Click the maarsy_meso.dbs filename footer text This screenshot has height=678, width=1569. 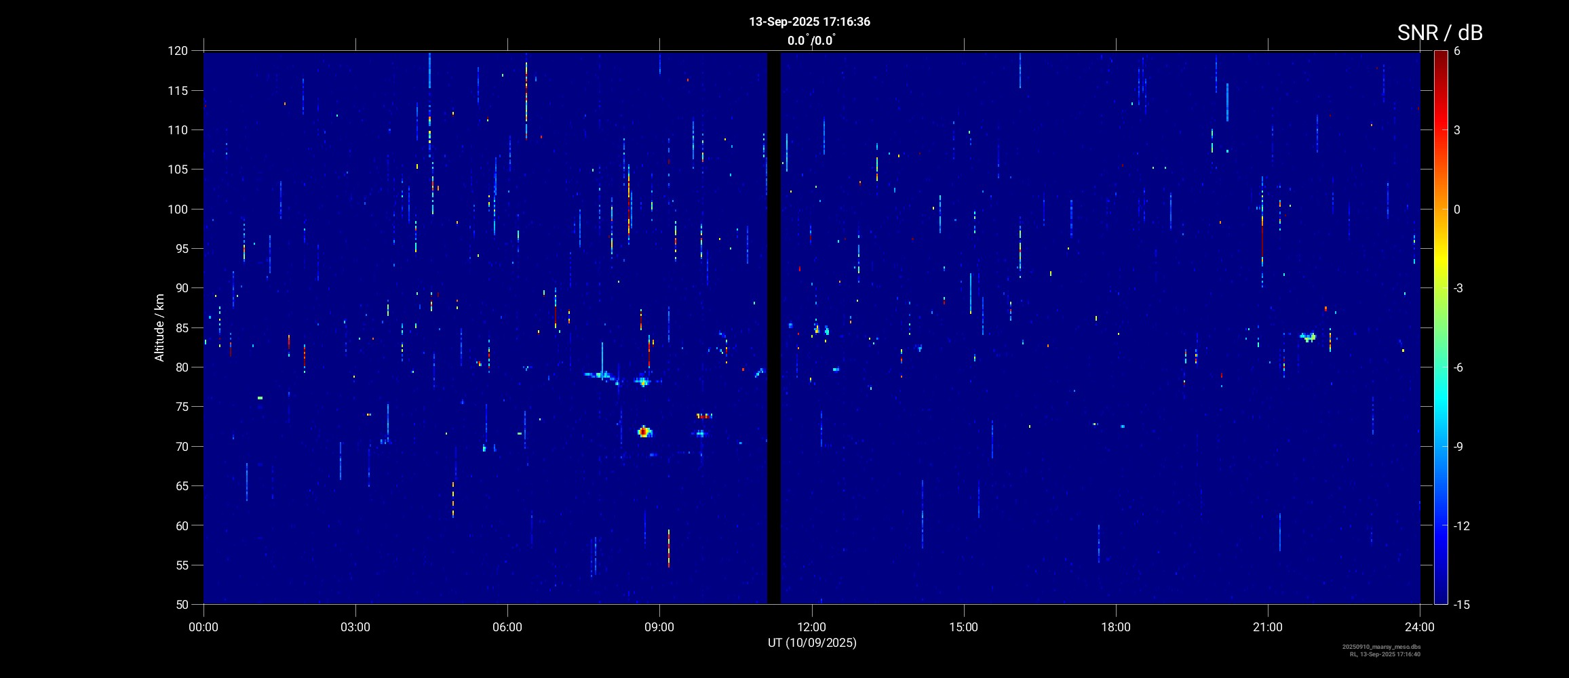[x=1381, y=647]
